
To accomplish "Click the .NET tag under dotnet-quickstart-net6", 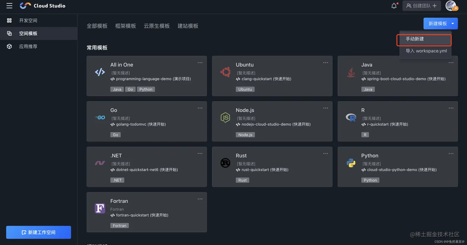I will point(117,180).
